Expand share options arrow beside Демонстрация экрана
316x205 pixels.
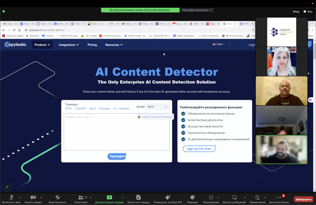(x=123, y=198)
